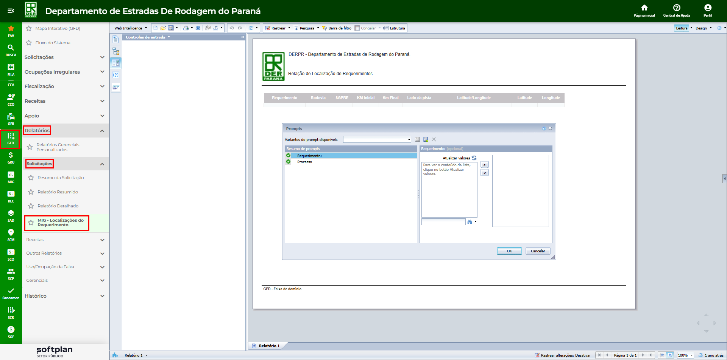This screenshot has height=360, width=727.
Task: Select the Relatório 1 tab
Action: 269,346
